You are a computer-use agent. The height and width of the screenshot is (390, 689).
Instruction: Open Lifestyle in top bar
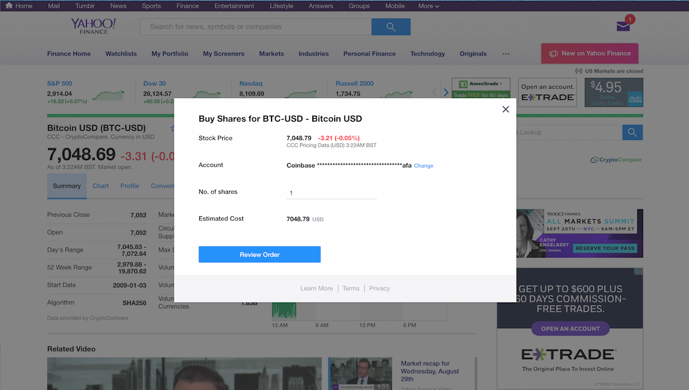[281, 6]
